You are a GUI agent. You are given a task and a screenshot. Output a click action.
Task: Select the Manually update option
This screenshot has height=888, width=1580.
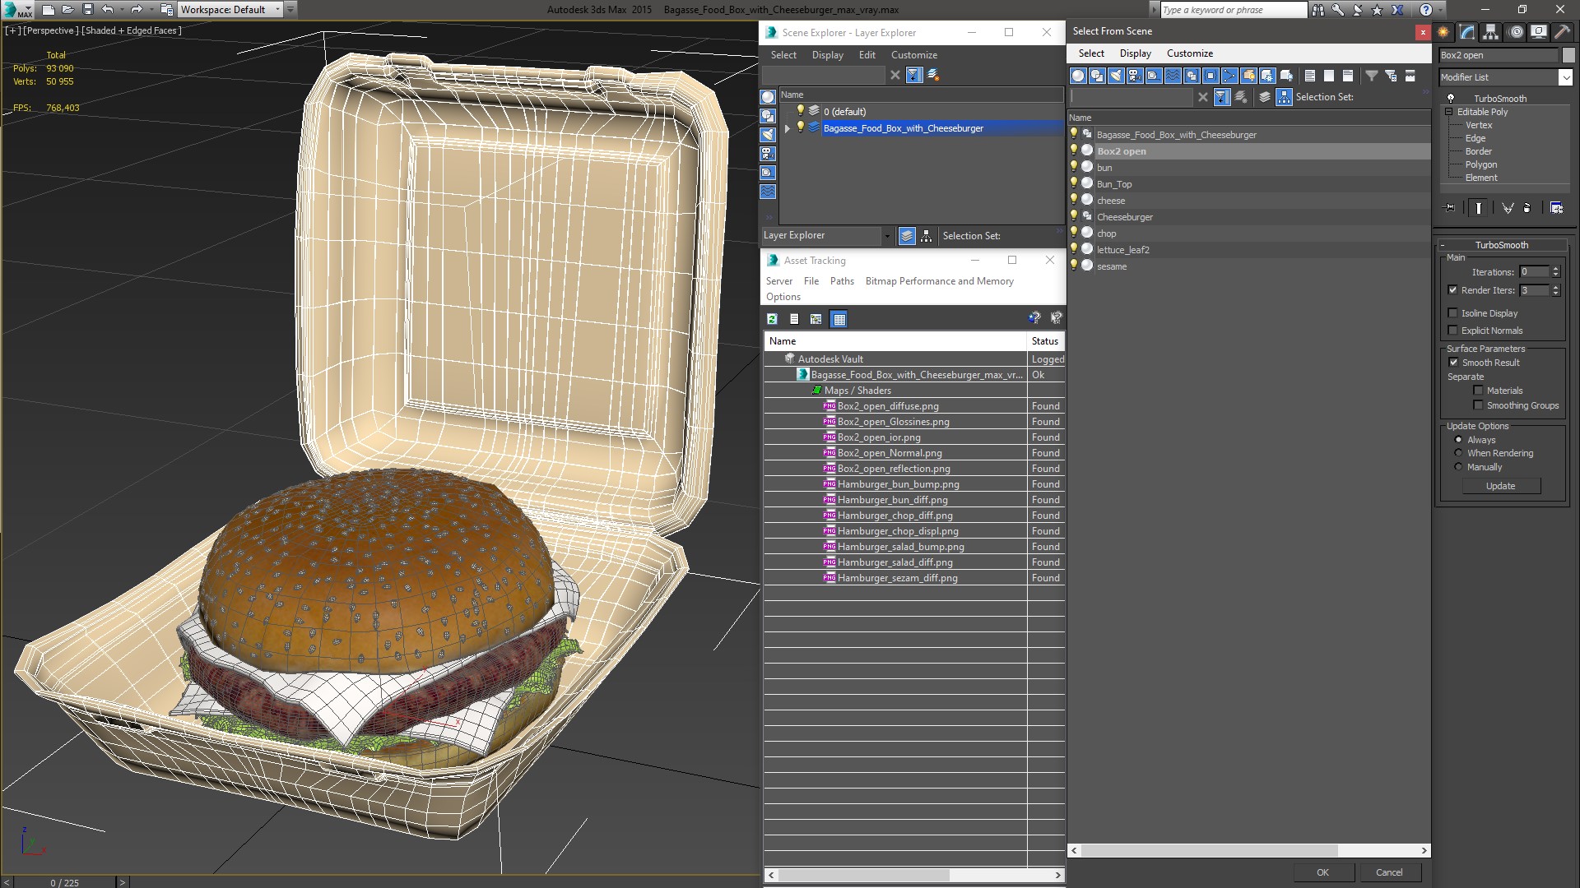point(1458,467)
